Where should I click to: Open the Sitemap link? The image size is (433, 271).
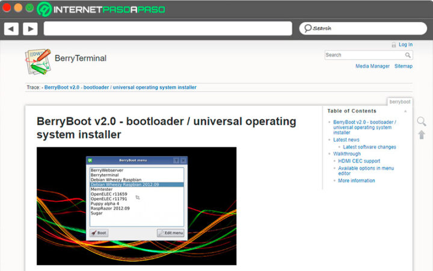(x=403, y=66)
